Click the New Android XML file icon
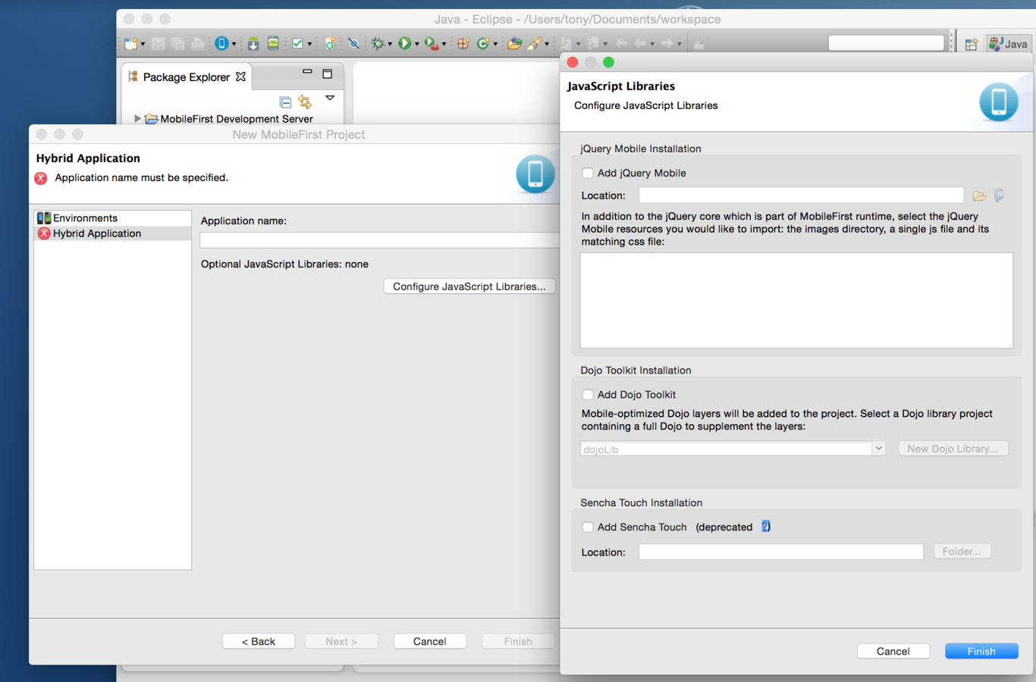The width and height of the screenshot is (1036, 682). pos(330,44)
